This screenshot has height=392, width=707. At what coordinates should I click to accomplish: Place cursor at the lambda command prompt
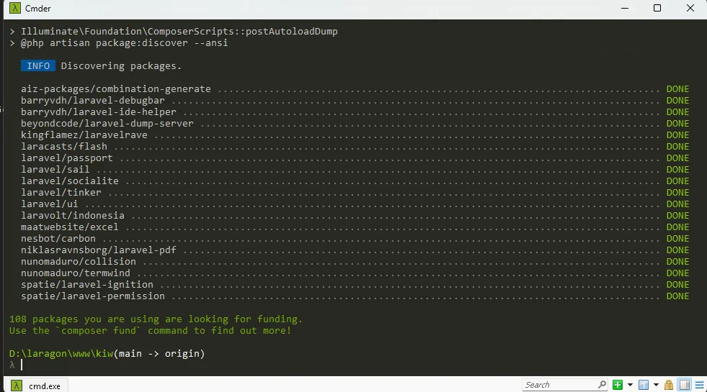(x=22, y=365)
